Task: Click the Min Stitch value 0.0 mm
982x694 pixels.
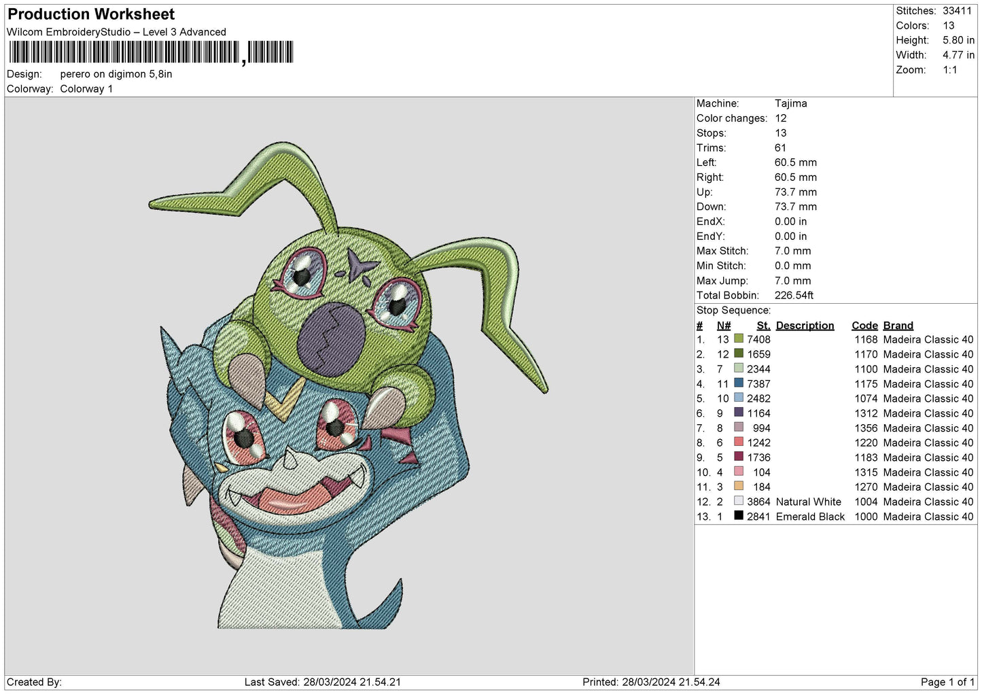Action: pos(792,266)
